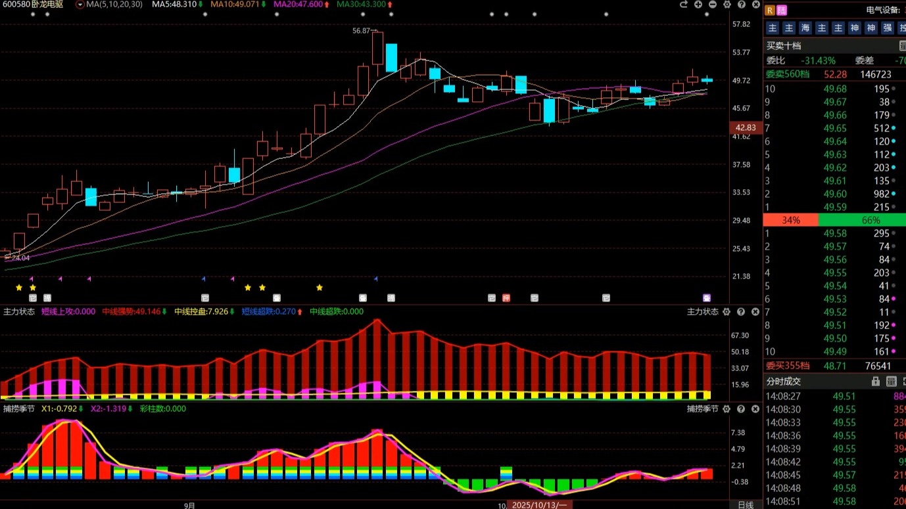Open the 日线 period selector
This screenshot has height=509, width=906.
pos(745,504)
